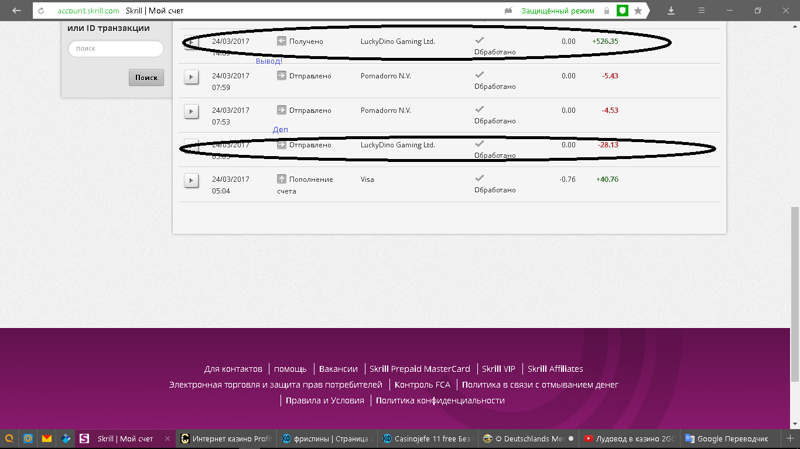Open the pinned Q tab

(9, 438)
